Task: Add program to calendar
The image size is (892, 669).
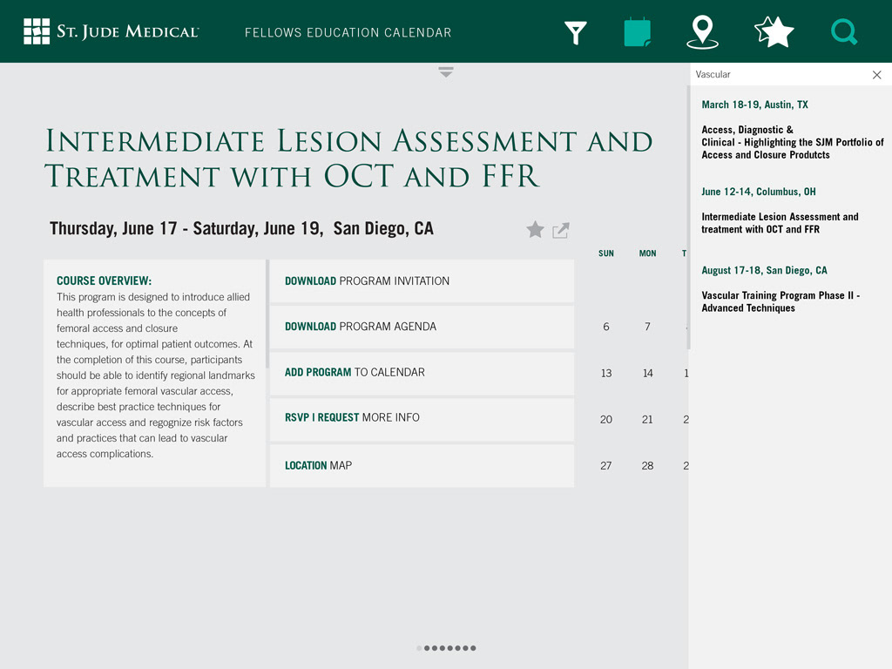Action: click(422, 373)
